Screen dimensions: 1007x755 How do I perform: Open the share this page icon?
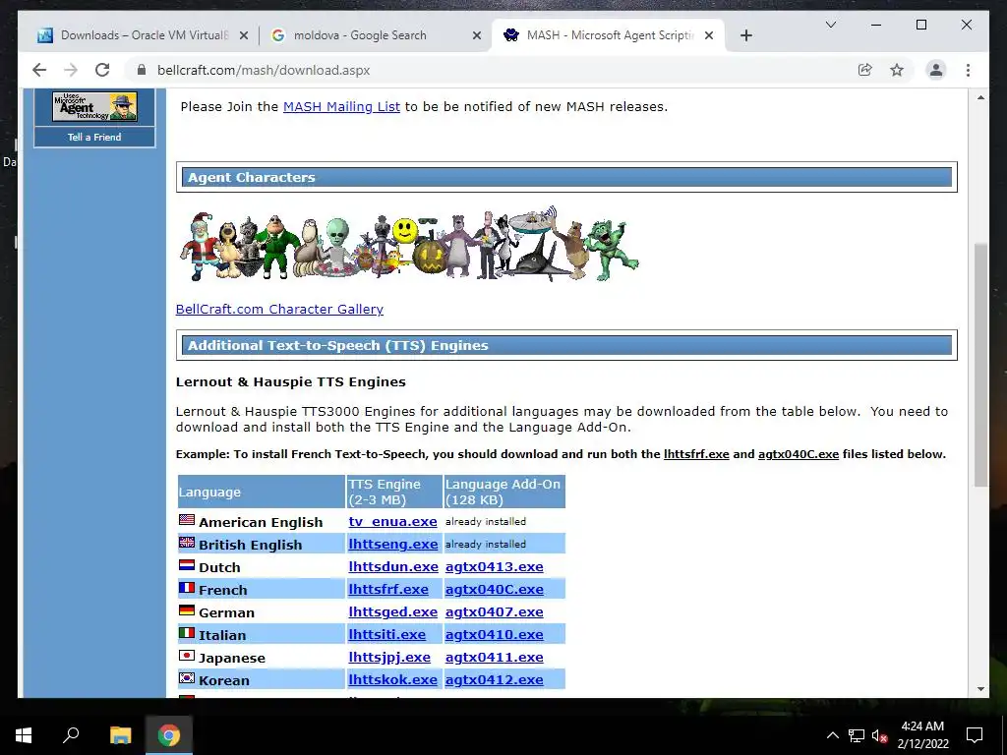point(865,70)
